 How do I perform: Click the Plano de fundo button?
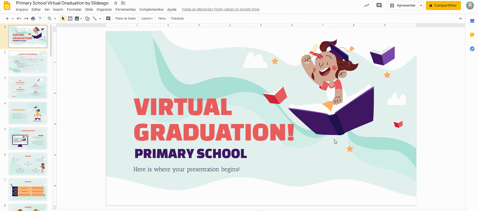point(126,18)
